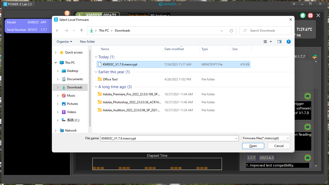The image size is (329, 185).
Task: Click the orange sync arrows icon near FW:1.7.7
Action: pyautogui.click(x=315, y=56)
